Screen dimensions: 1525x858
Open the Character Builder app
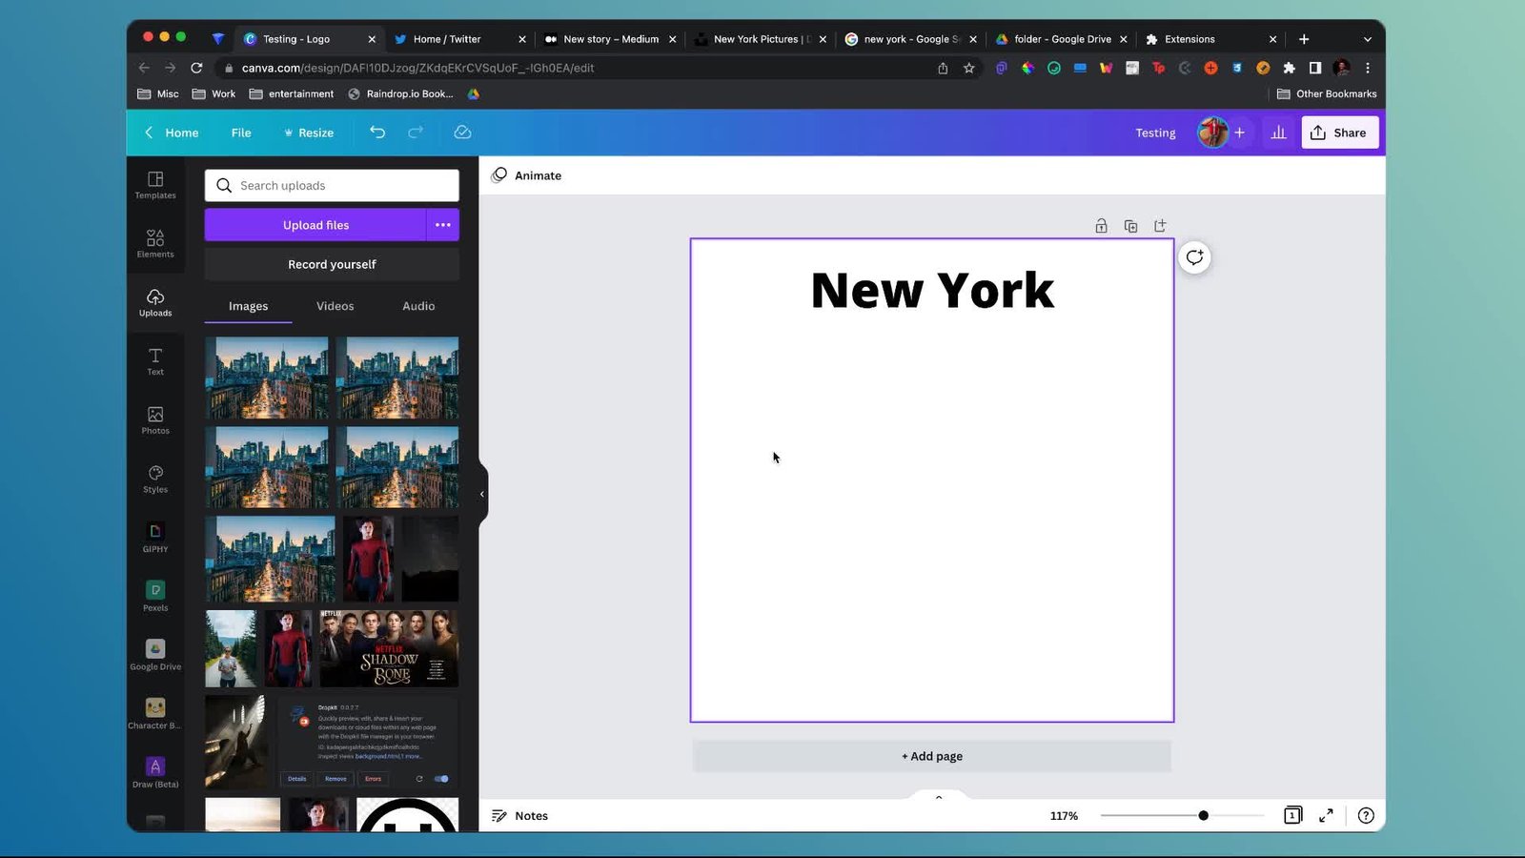click(155, 715)
